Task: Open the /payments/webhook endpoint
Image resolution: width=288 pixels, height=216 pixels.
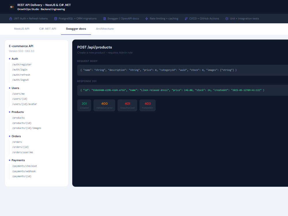Action: 24,171
